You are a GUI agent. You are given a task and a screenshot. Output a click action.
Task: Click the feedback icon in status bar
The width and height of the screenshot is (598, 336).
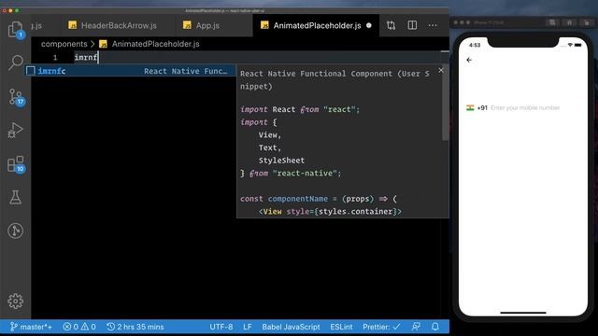pyautogui.click(x=416, y=327)
